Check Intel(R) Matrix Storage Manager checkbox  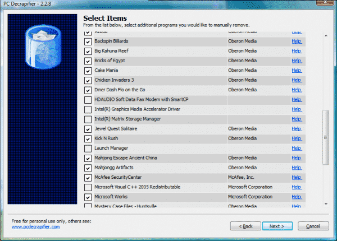(x=88, y=119)
